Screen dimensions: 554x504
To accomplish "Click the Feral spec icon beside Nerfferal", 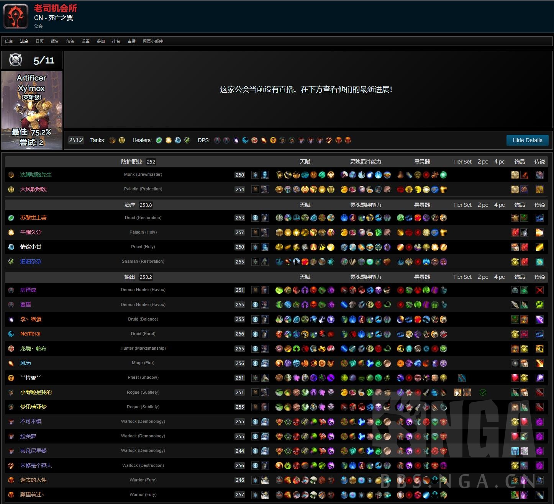I will (x=11, y=334).
